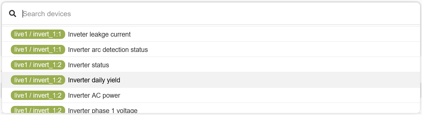Click the magnifying glass search icon
422x115 pixels.
13,14
